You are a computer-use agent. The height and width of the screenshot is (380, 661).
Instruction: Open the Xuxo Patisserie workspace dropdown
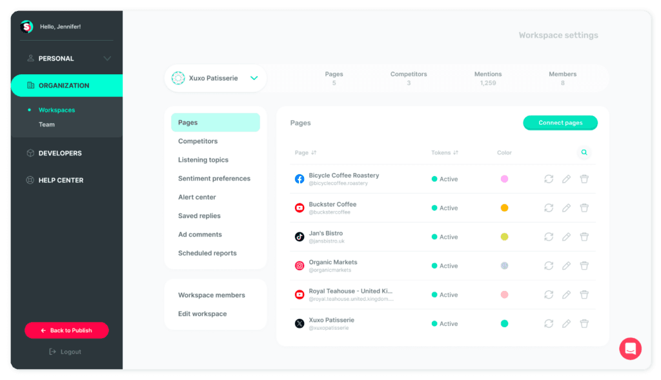[x=216, y=78]
